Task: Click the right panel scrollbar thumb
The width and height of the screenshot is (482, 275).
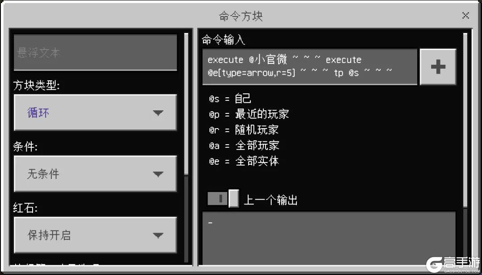Action: [x=465, y=120]
